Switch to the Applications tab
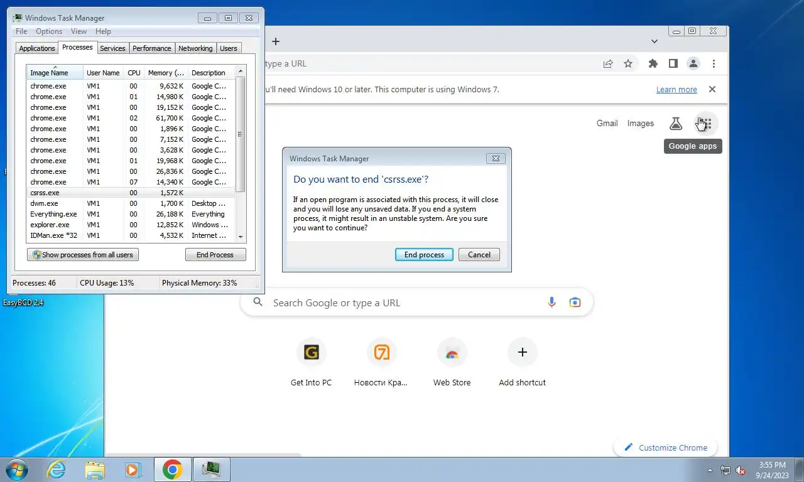The width and height of the screenshot is (804, 482). tap(37, 48)
